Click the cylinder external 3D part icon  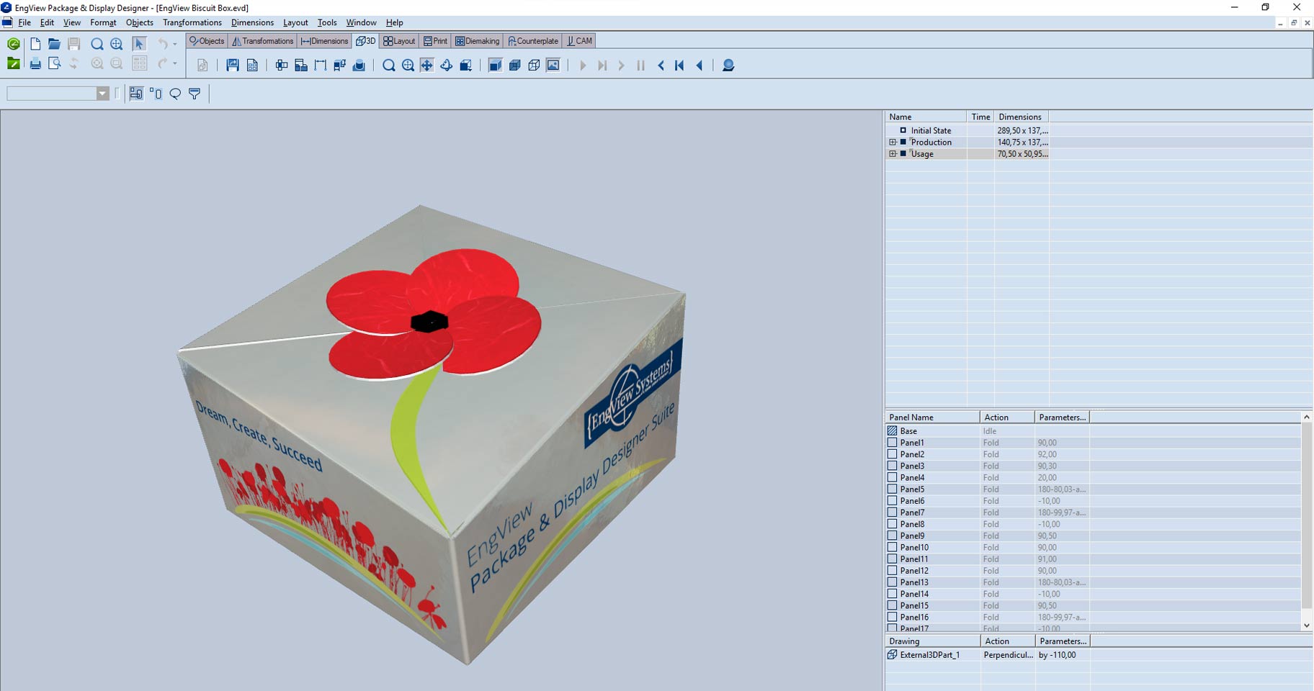click(359, 66)
